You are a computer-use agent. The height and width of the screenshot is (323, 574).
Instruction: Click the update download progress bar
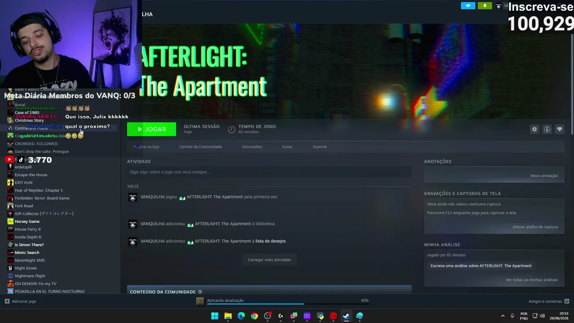click(x=288, y=304)
